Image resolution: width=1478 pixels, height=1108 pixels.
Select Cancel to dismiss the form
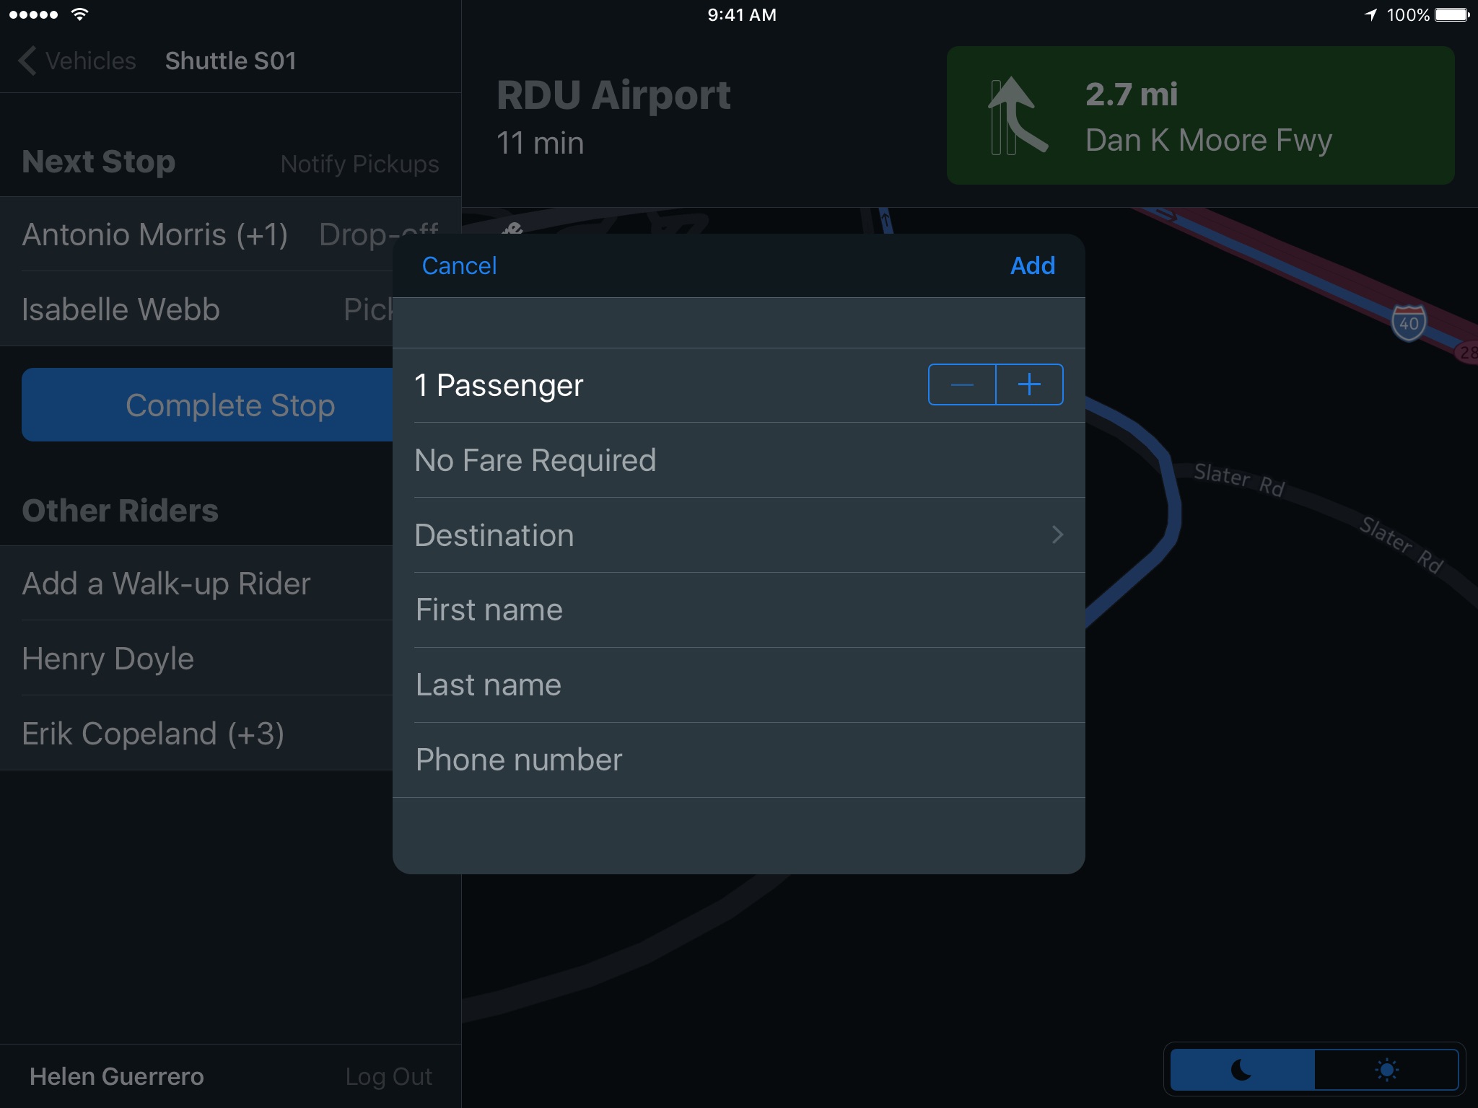click(x=461, y=265)
